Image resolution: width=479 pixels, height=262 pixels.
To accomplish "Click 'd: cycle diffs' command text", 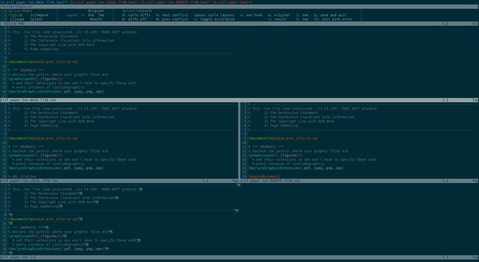I will [136, 15].
